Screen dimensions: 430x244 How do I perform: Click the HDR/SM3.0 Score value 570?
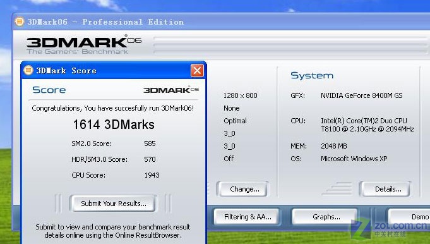[x=150, y=159]
